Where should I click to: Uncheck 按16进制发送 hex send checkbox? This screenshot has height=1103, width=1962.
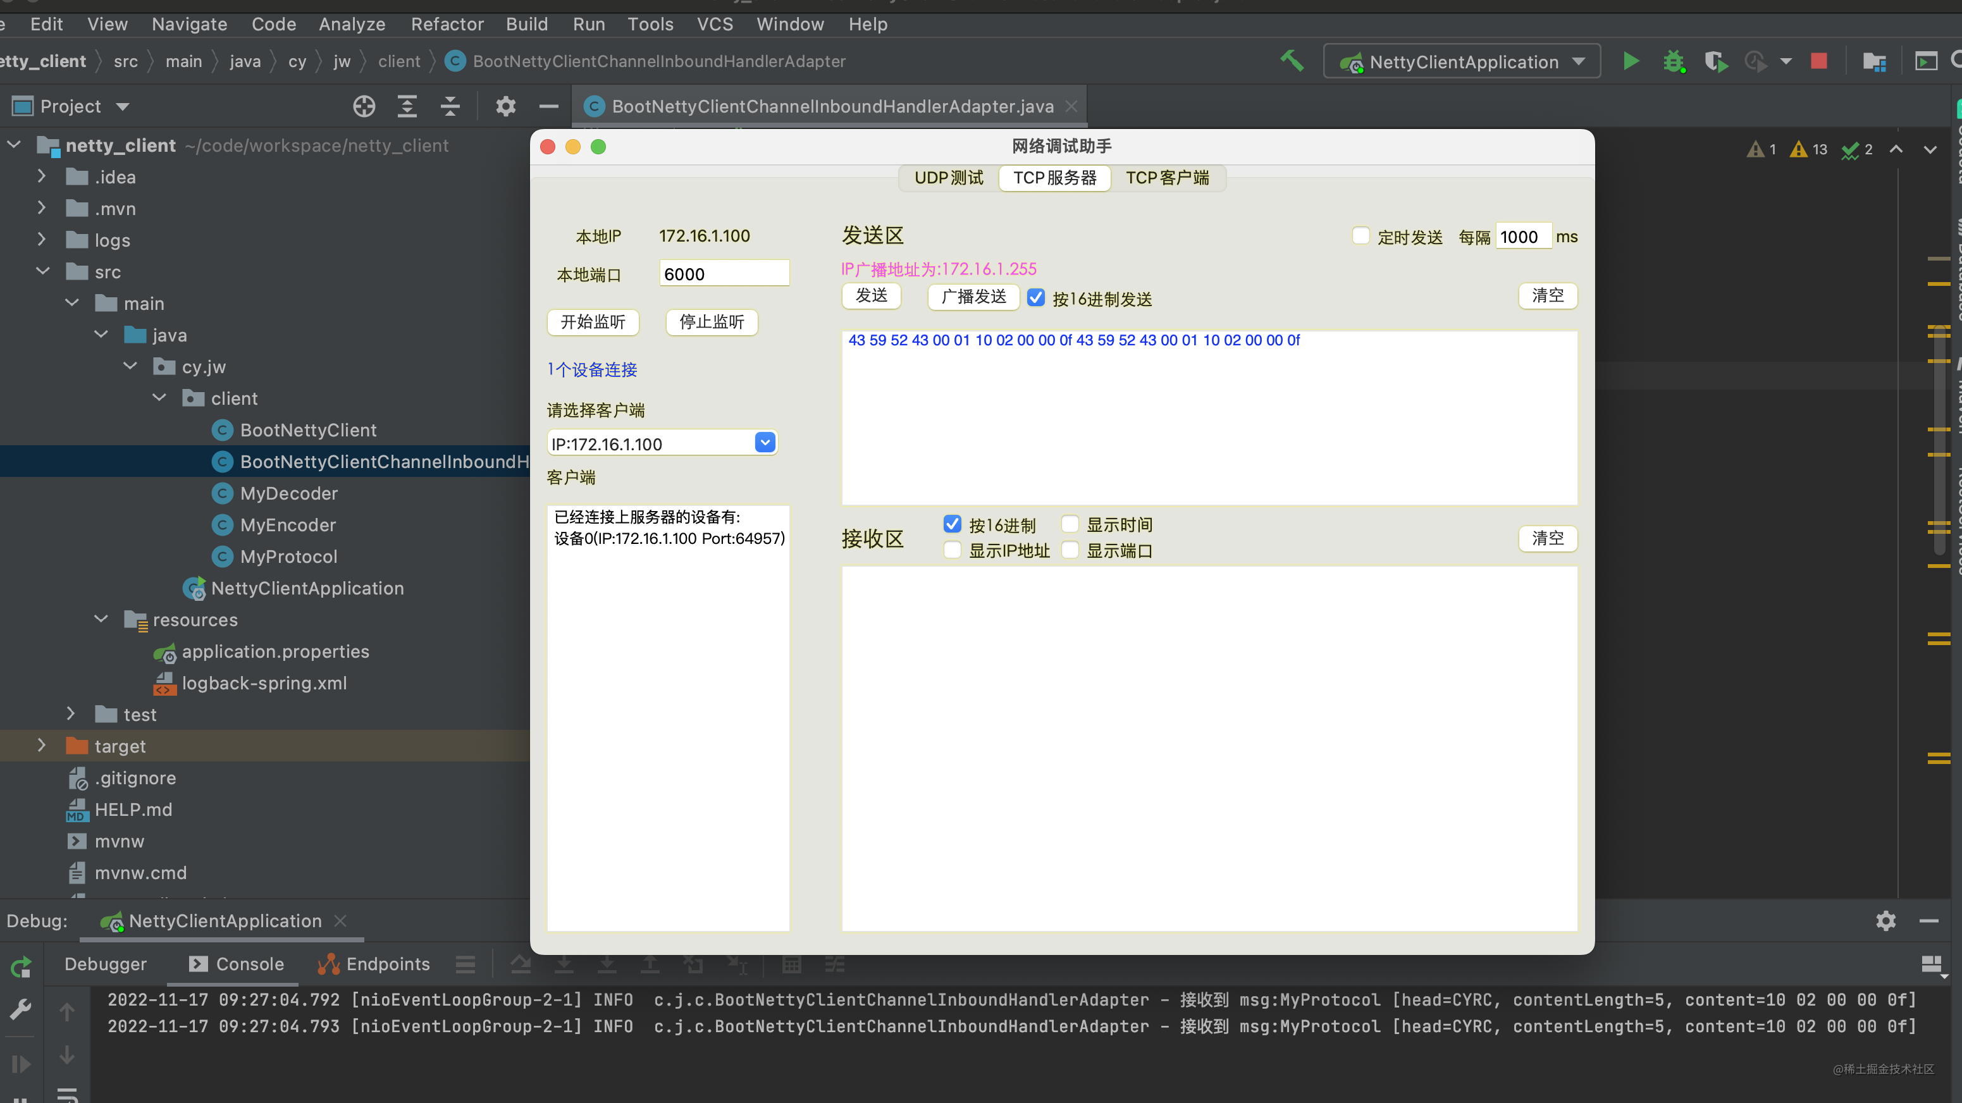[x=1036, y=298]
